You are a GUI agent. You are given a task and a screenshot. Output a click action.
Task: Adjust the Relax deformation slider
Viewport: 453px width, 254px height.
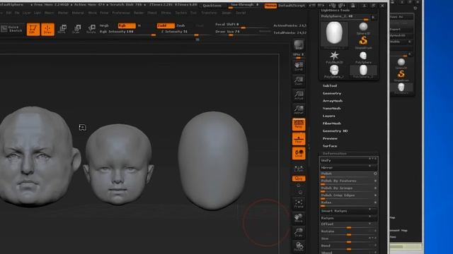[x=349, y=203]
